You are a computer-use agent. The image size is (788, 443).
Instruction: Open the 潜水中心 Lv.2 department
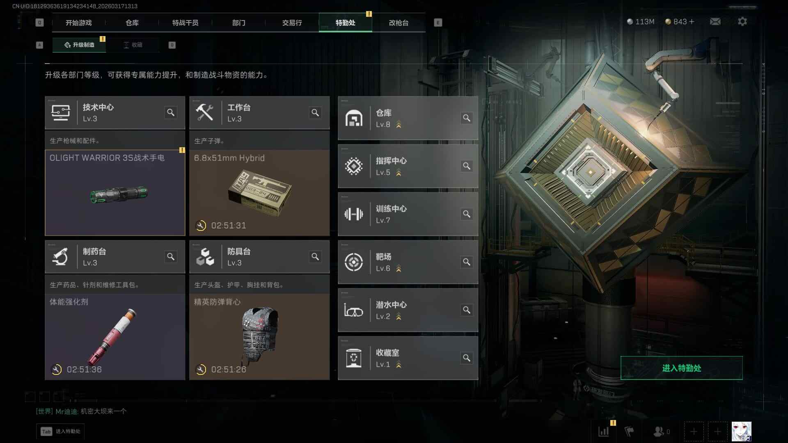click(408, 310)
